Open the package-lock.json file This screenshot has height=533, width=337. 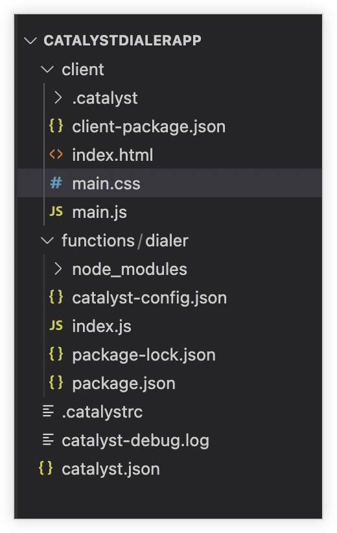coord(144,355)
